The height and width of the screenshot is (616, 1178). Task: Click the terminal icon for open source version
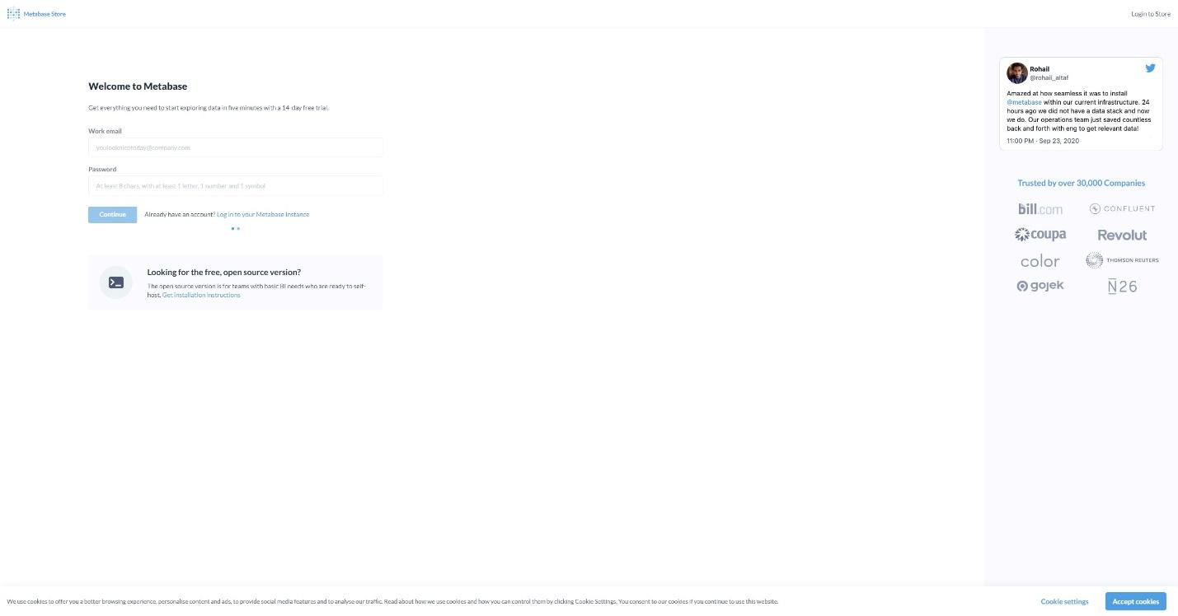tap(116, 282)
